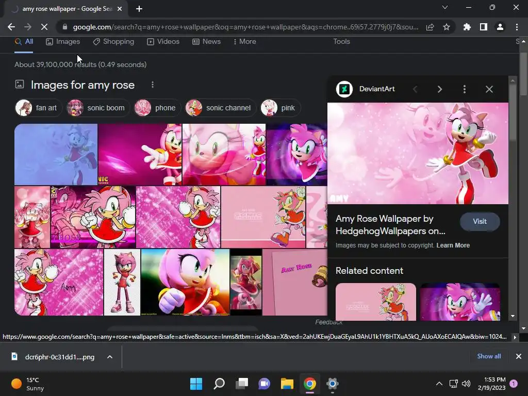Show previous image in preview panel

click(x=415, y=89)
